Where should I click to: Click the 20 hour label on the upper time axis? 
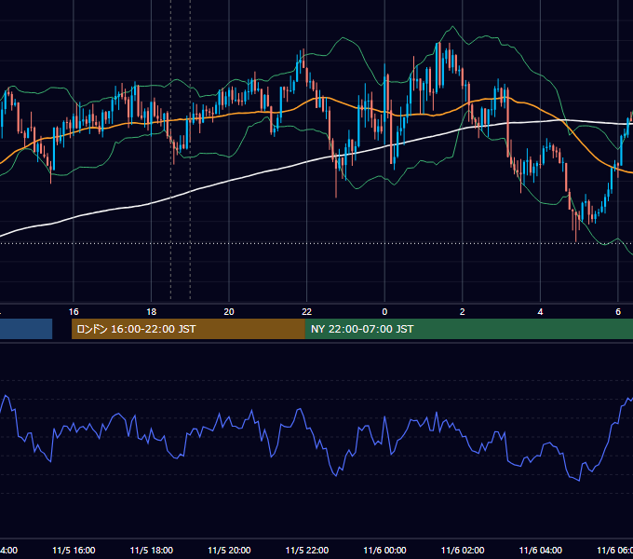(x=229, y=312)
